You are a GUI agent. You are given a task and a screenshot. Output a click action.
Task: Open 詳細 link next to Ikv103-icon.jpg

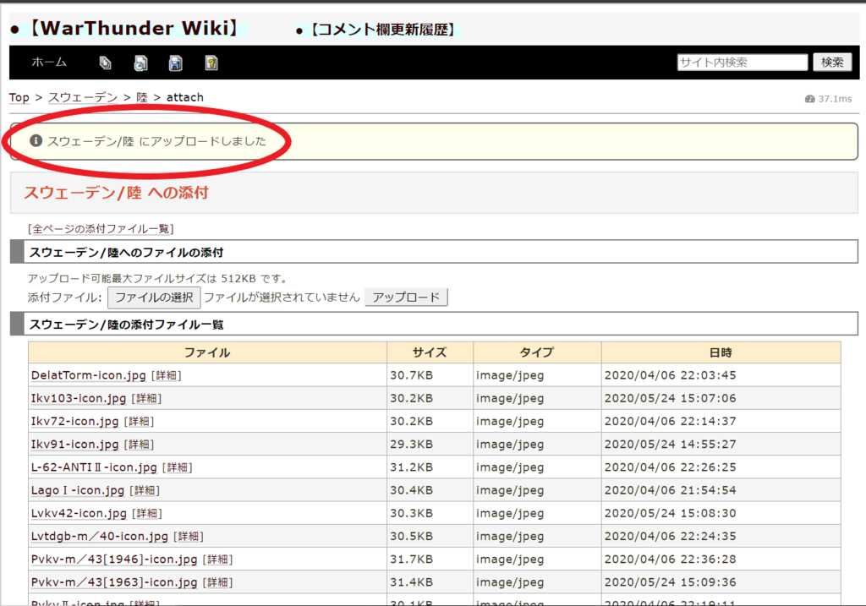click(x=147, y=398)
